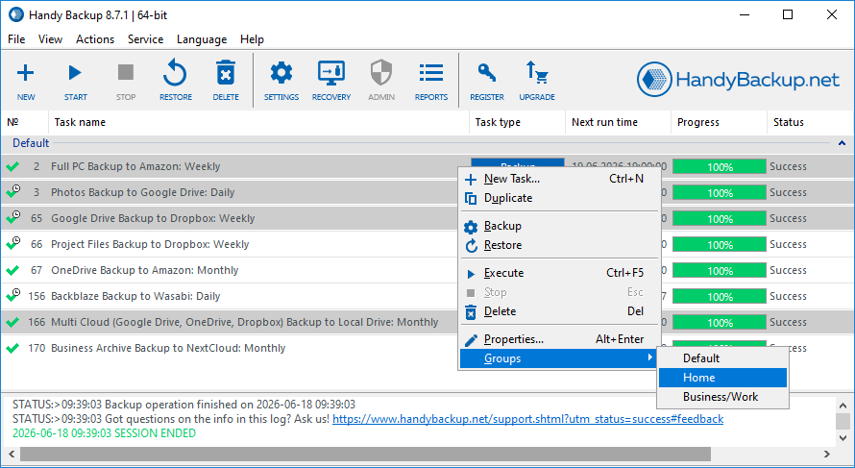The image size is (855, 468).
Task: Click scheduled status icon of Google Drive Backup
Action: pos(13,217)
